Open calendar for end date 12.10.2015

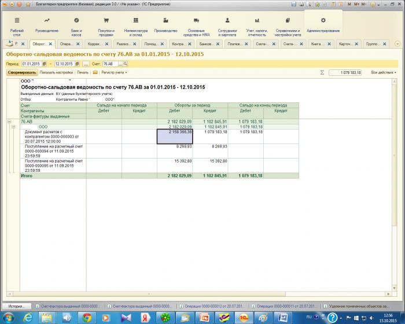pyautogui.click(x=77, y=64)
